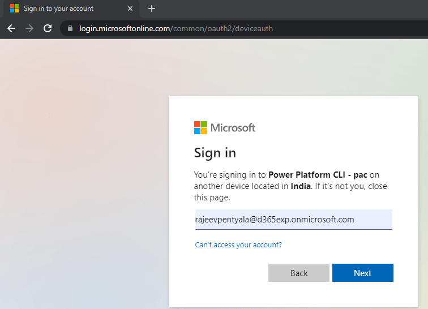Click the 'Microsoft' wordmark text
Viewport: 428px width, 309px height.
233,127
